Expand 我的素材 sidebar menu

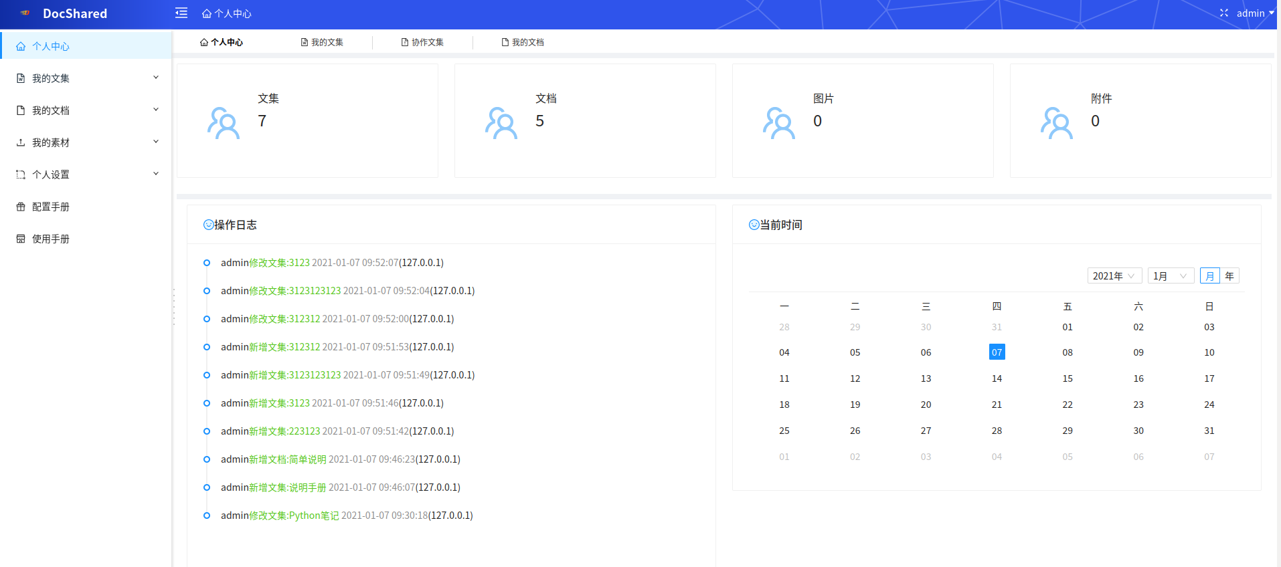[x=86, y=142]
